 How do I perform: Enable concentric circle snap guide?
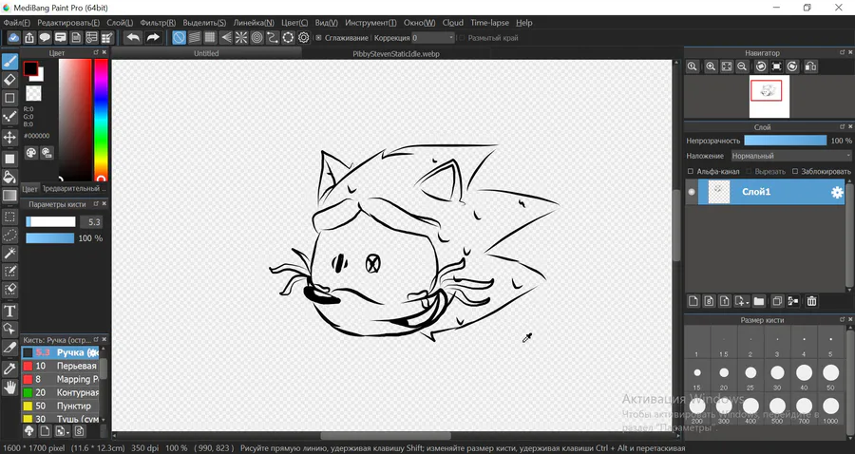[x=256, y=38]
